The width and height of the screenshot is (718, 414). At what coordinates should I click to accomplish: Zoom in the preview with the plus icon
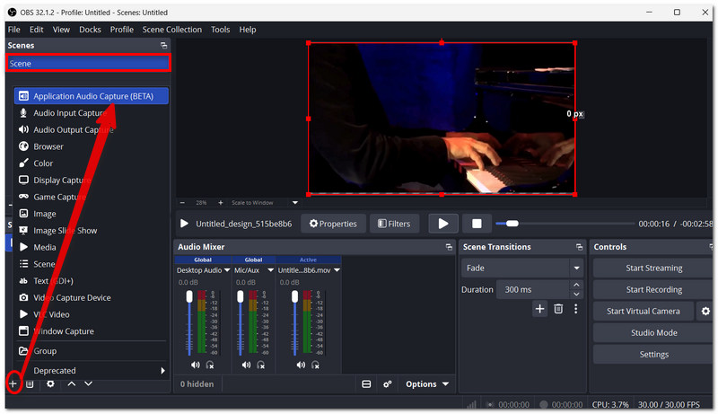[x=220, y=202]
